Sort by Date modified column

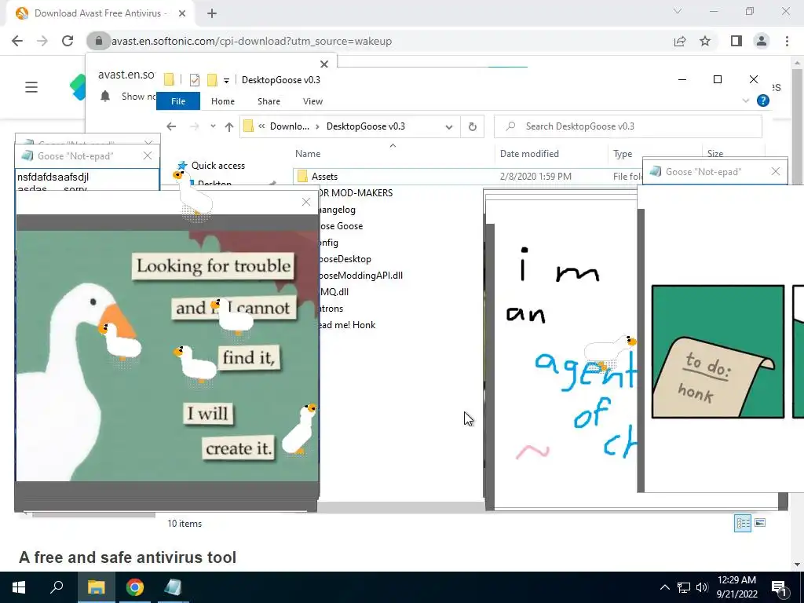(529, 154)
